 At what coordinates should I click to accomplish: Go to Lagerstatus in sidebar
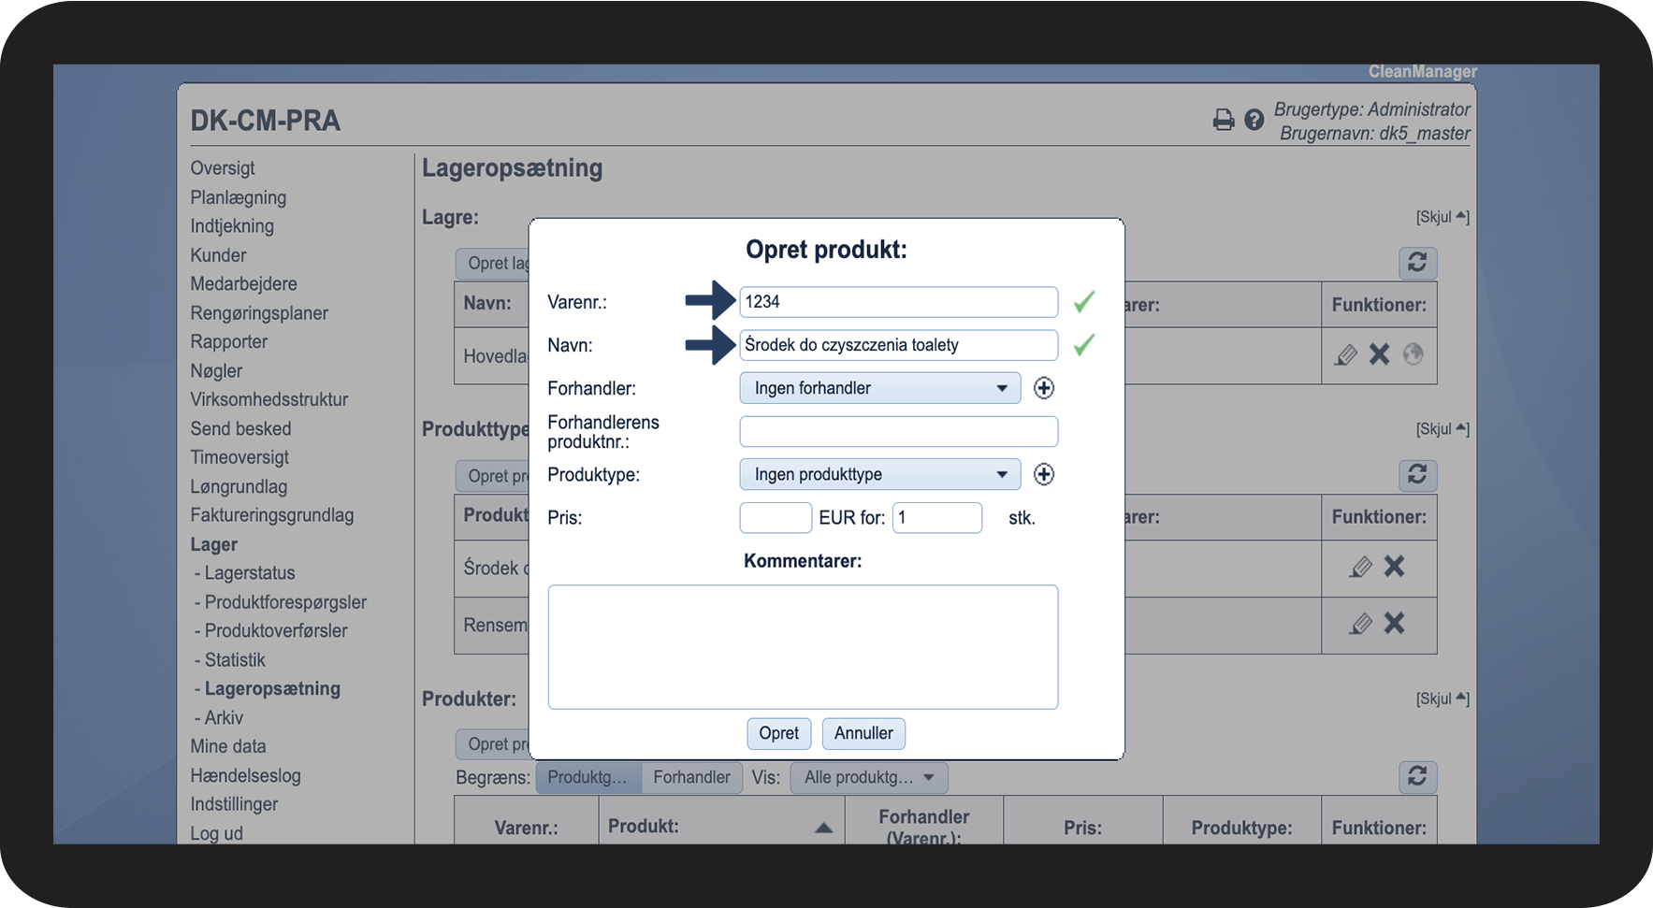click(x=249, y=573)
